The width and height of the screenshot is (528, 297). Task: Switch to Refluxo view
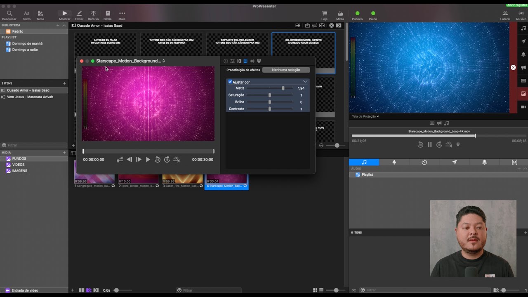click(x=93, y=15)
